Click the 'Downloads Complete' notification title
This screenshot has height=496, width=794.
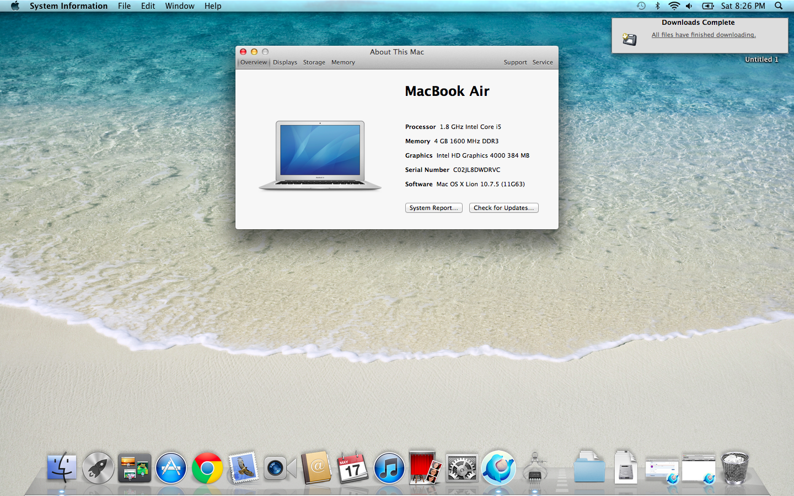(x=698, y=23)
